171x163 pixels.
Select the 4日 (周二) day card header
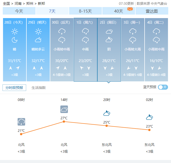155,22
